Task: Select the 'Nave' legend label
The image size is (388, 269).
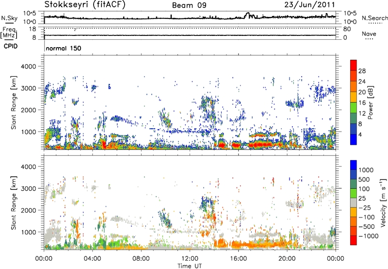Action: pyautogui.click(x=369, y=34)
